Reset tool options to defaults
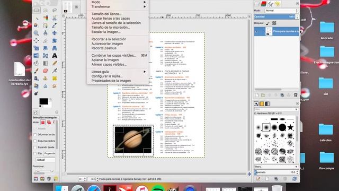Image resolution: width=339 pixels, height=191 pixels. (x=56, y=179)
